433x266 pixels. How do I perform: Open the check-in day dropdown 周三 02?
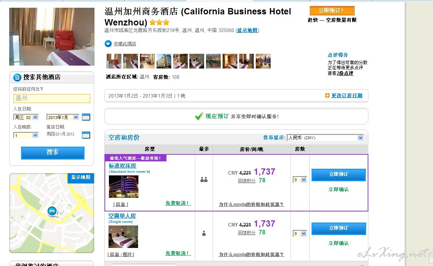coord(26,117)
